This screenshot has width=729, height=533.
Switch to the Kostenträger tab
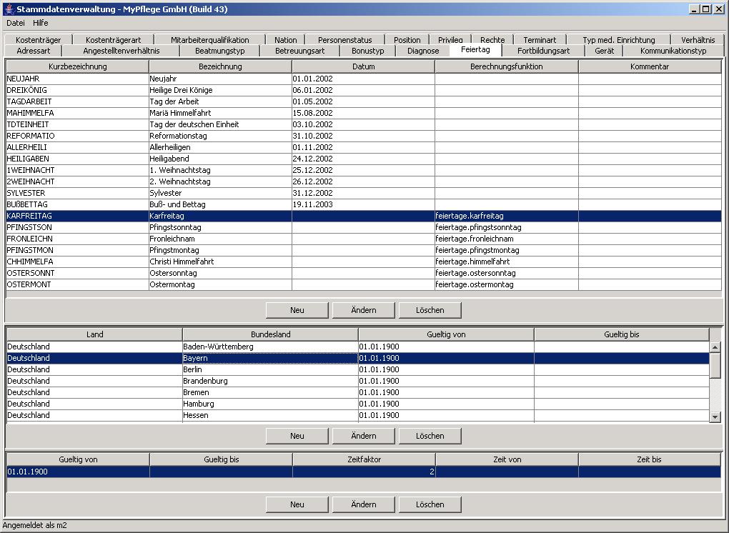coord(38,40)
